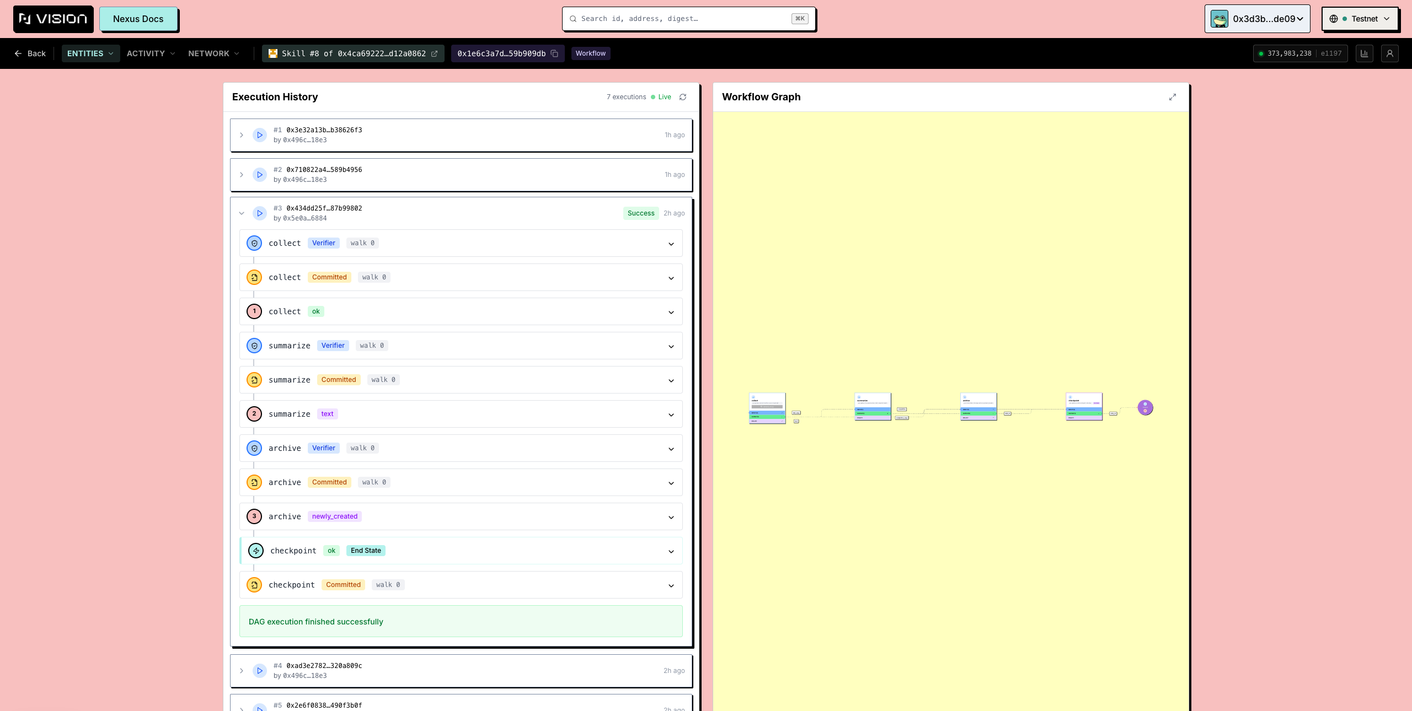
Task: Click the archive Verifier shield icon
Action: 254,448
